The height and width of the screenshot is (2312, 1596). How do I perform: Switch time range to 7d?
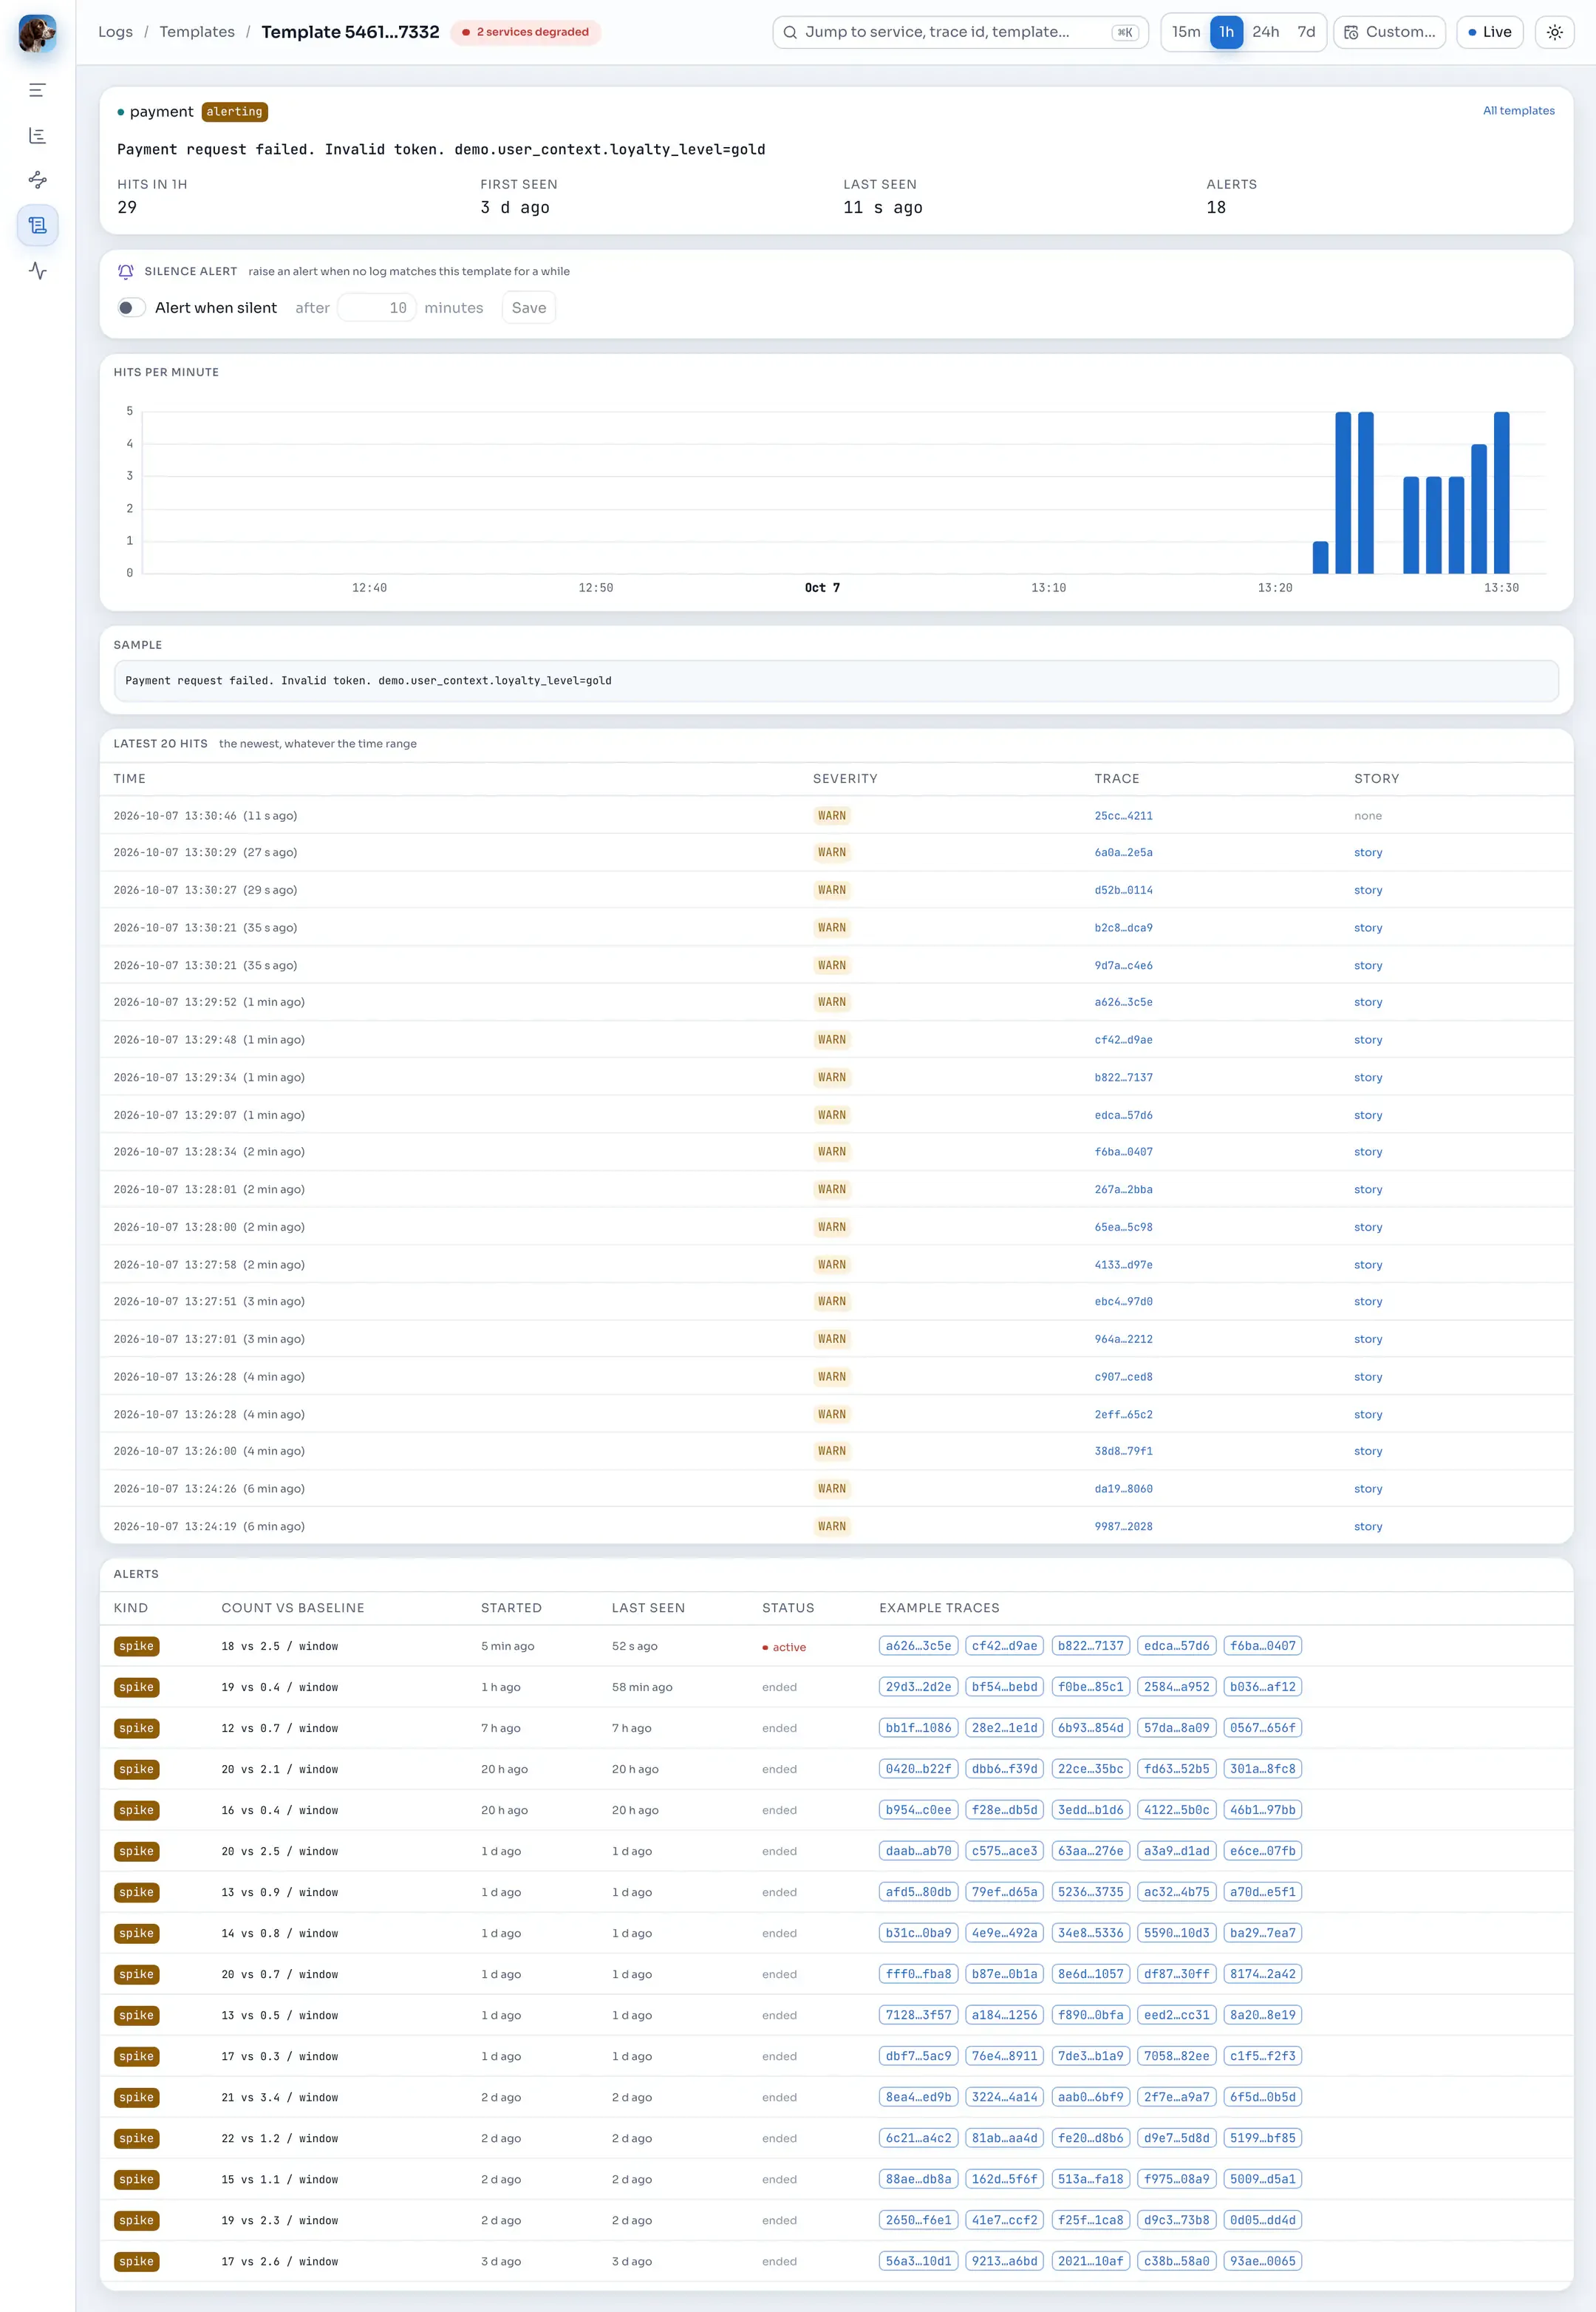point(1306,32)
